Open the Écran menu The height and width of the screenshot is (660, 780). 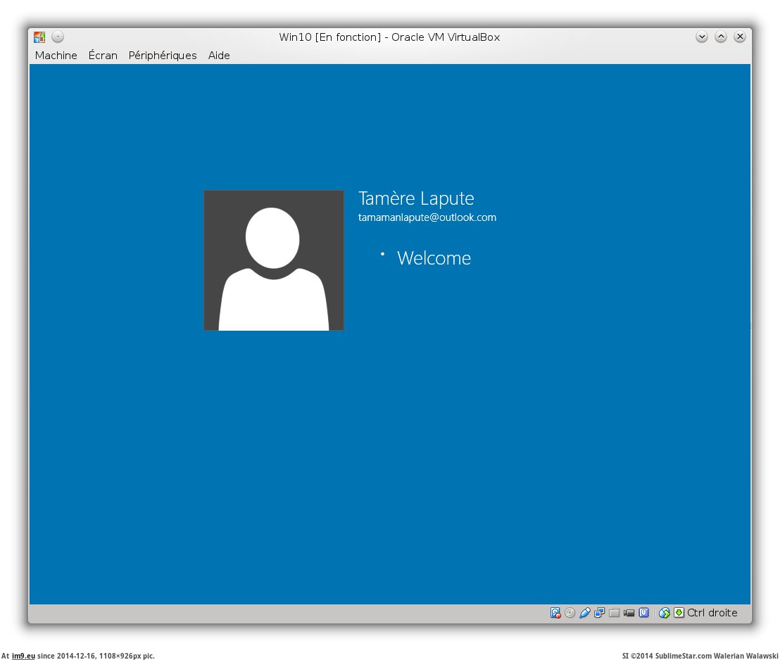click(103, 56)
